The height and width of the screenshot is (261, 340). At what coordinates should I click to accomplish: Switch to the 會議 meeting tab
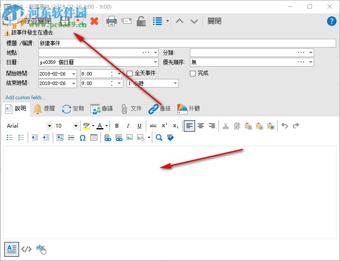(x=102, y=109)
